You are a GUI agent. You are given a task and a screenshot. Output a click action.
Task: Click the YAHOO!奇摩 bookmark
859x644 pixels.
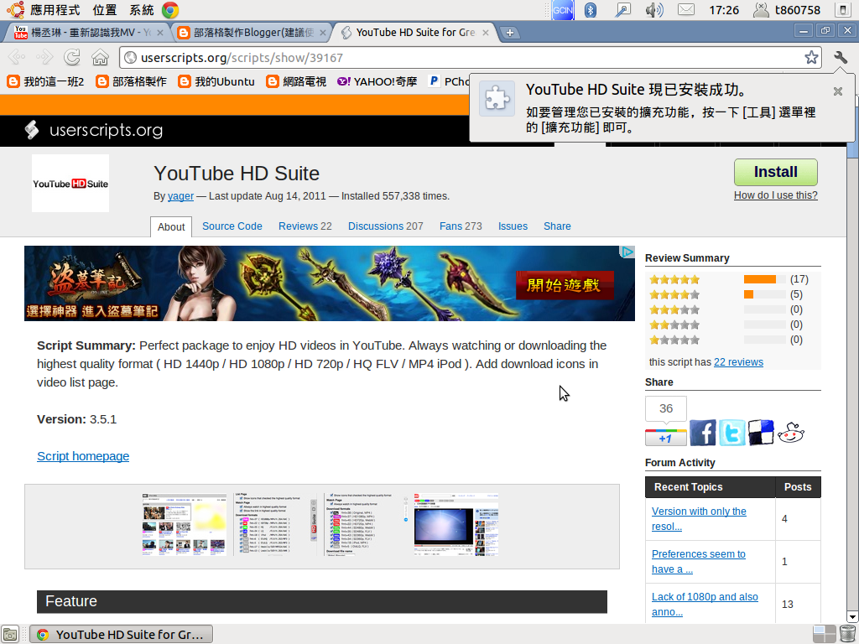(377, 81)
